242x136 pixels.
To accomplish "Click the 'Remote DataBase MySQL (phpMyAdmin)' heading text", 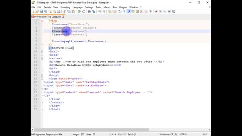I will tap(84, 65).
